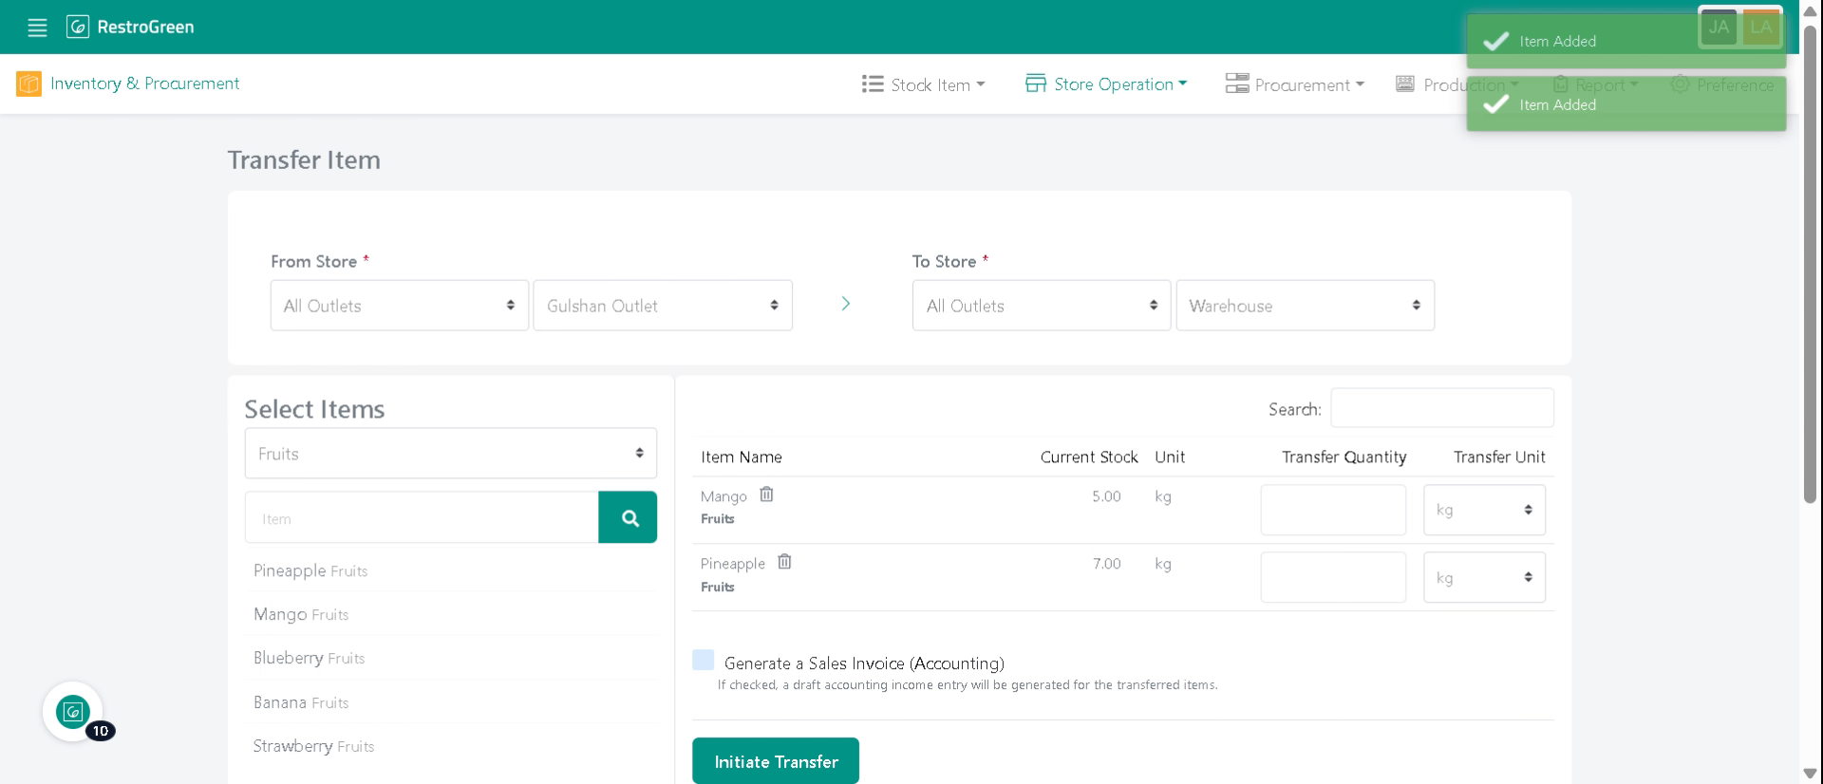Screen dimensions: 1823x784
Task: Focus the Item search input field
Action: coord(422,517)
